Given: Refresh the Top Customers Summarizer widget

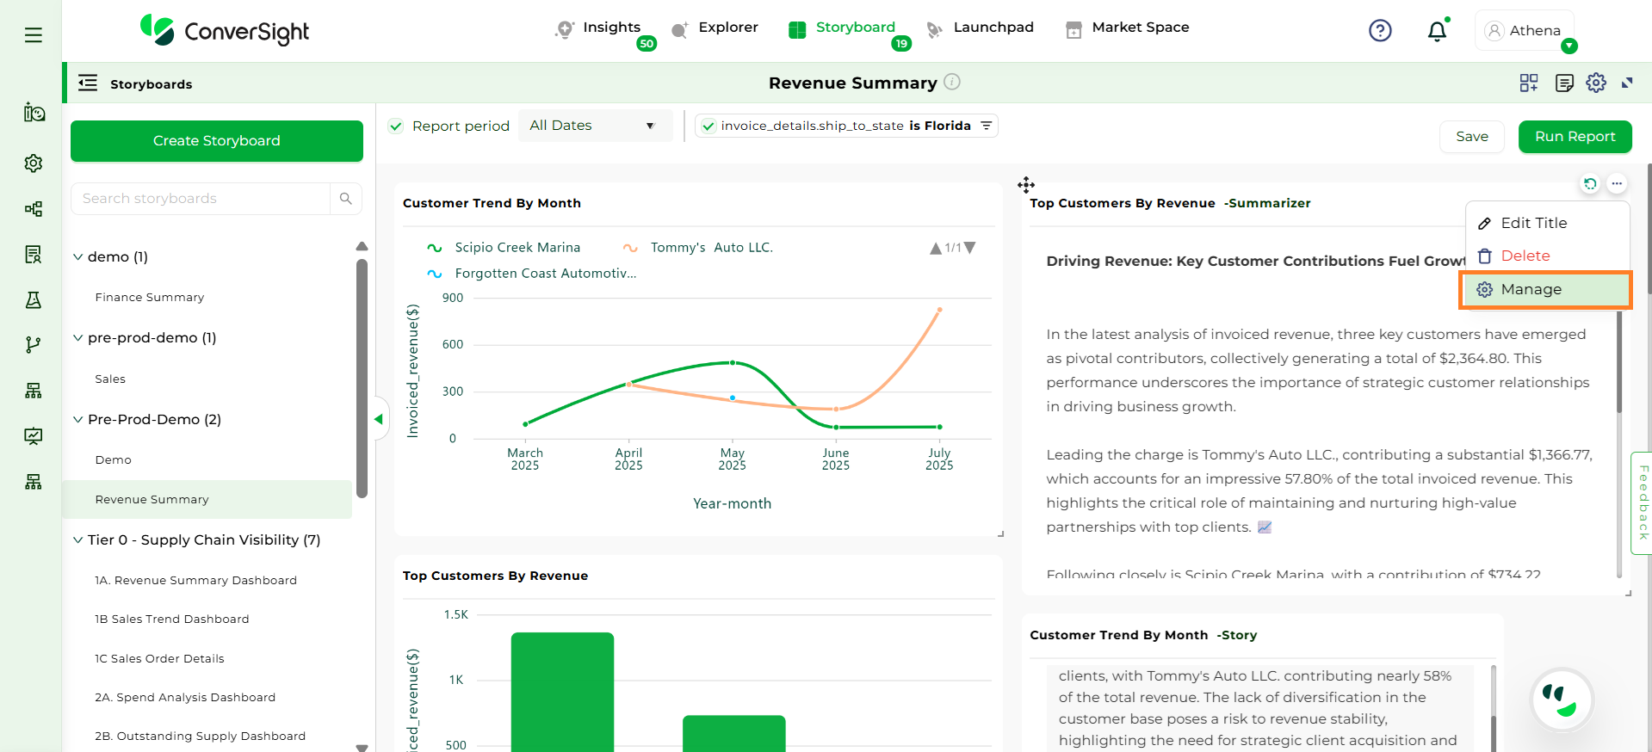Looking at the screenshot, I should coord(1590,183).
